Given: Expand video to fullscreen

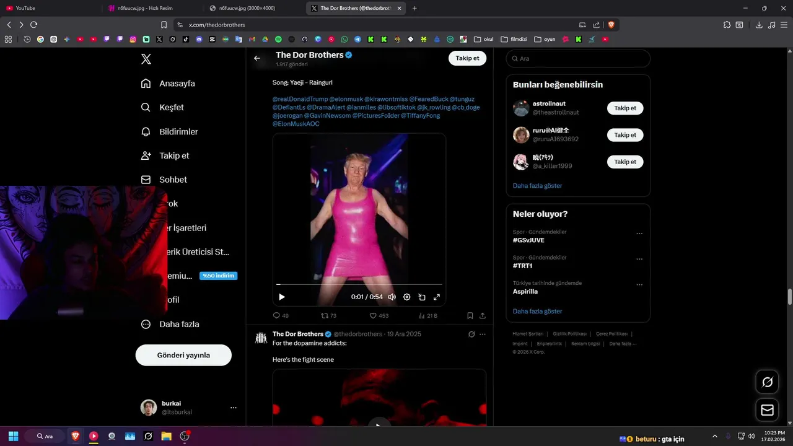Looking at the screenshot, I should tap(437, 297).
